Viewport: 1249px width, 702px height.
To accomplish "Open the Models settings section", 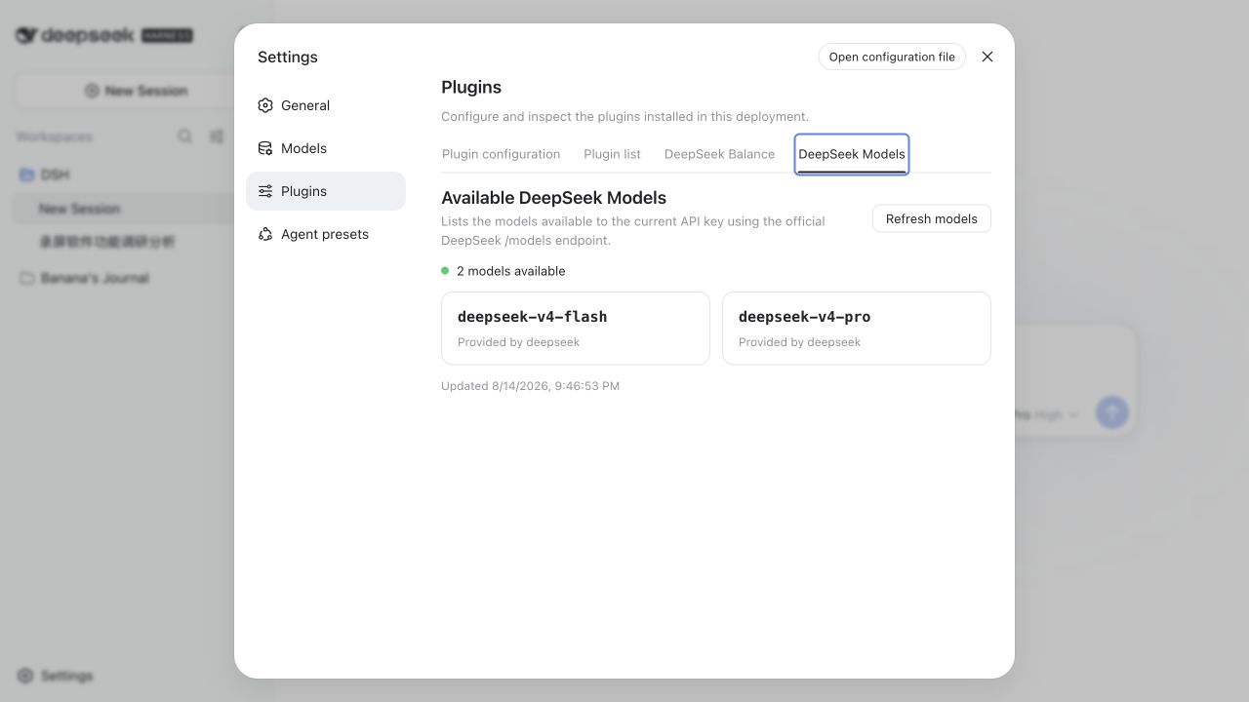I will pyautogui.click(x=325, y=148).
